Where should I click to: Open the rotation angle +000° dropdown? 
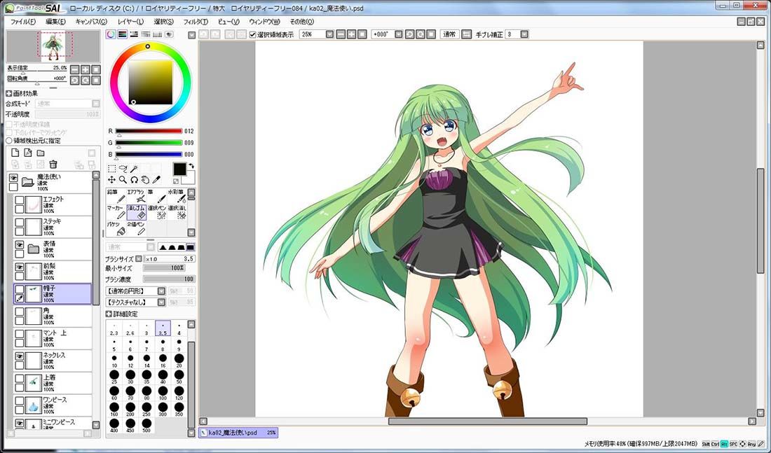[x=398, y=34]
